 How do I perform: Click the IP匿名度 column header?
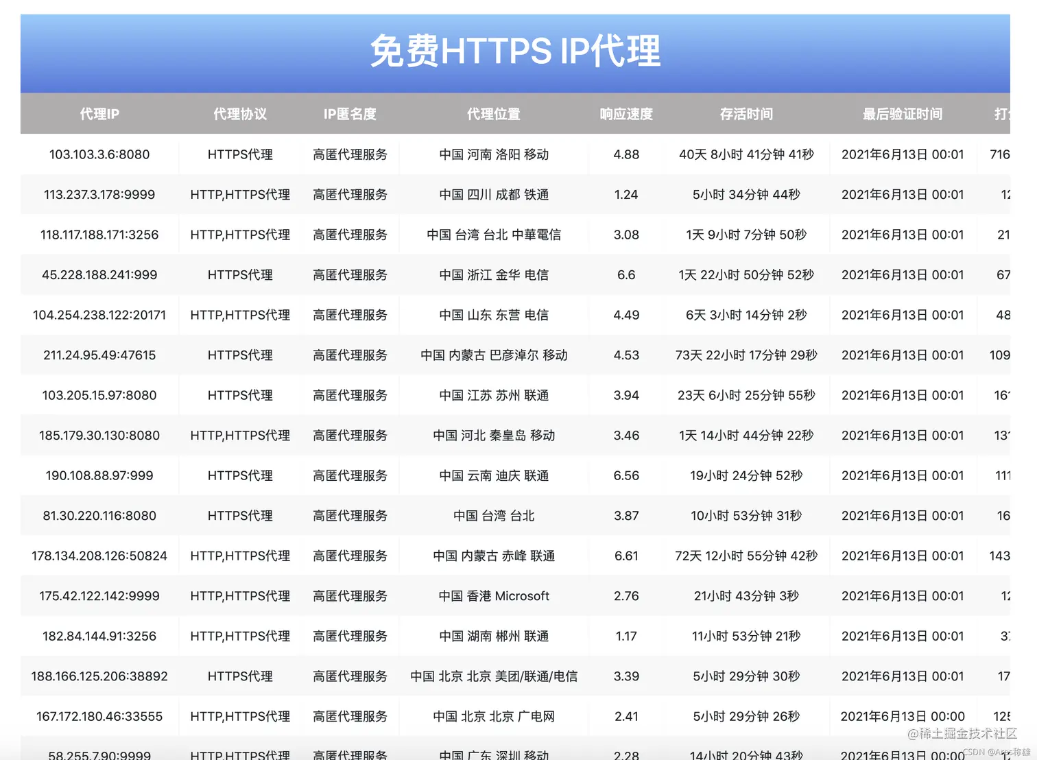click(x=350, y=114)
